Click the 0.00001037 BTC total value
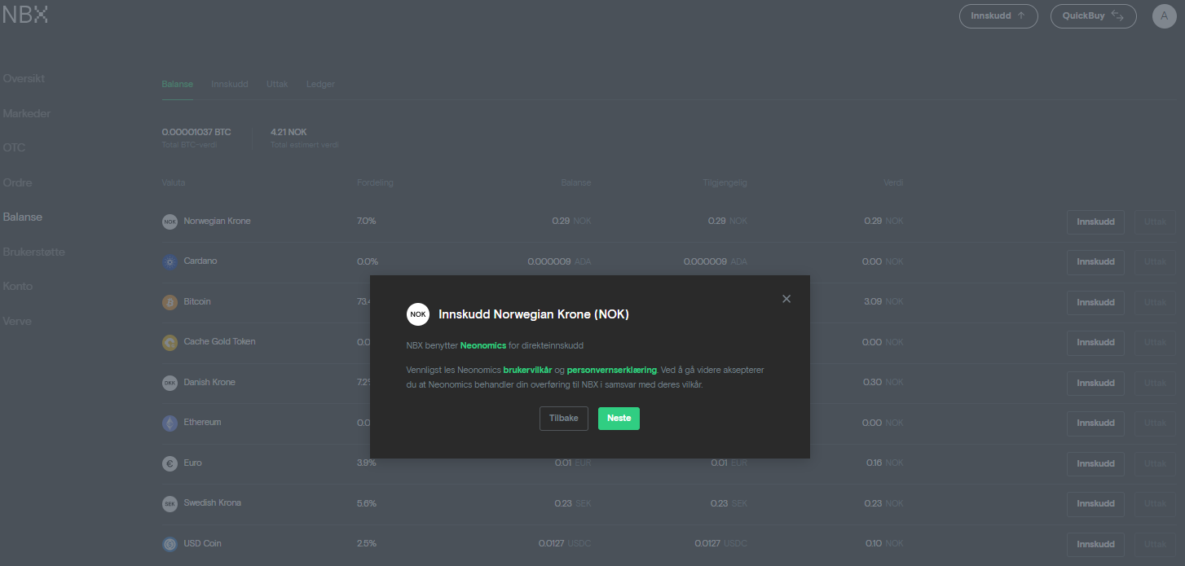 point(196,132)
